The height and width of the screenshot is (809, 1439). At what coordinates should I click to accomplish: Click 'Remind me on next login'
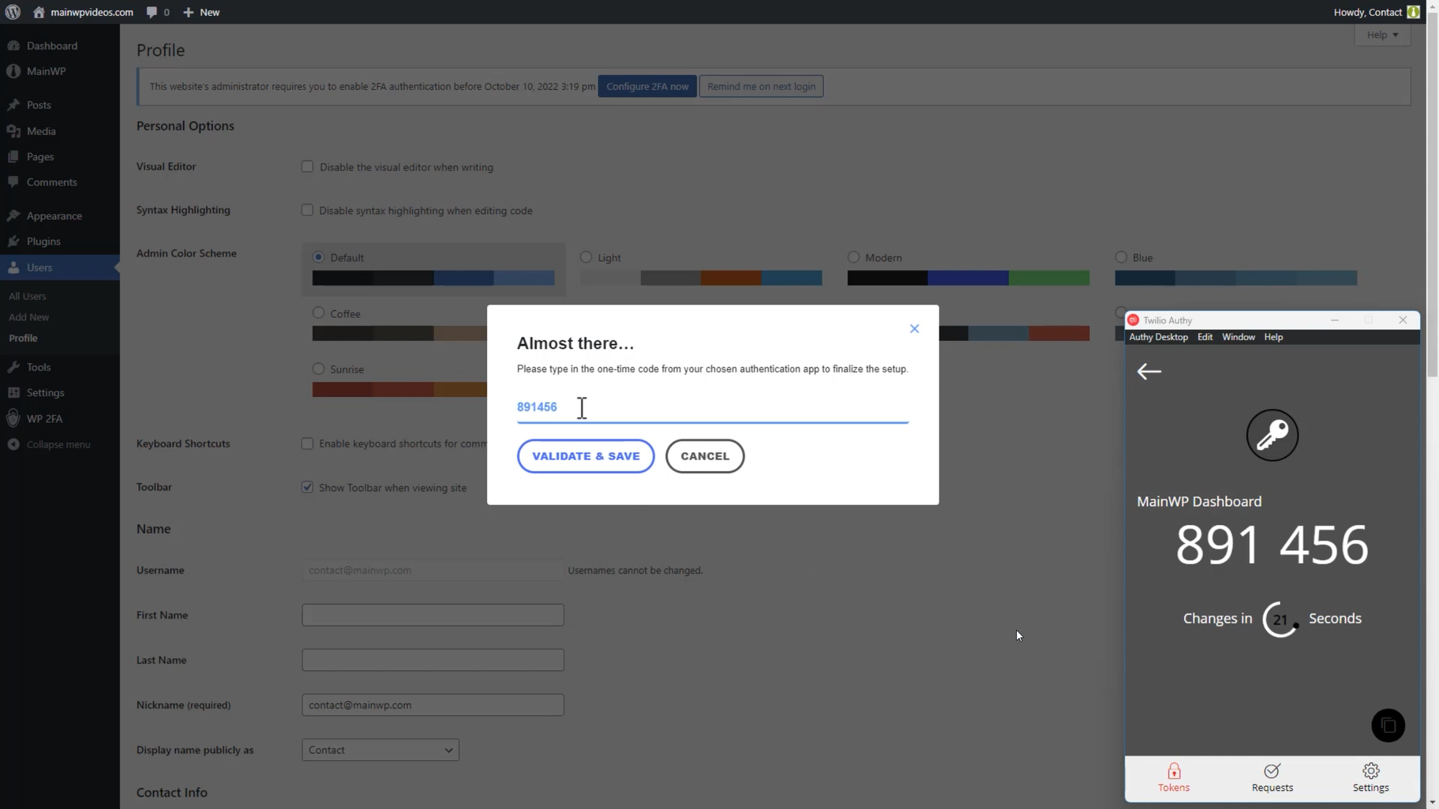pyautogui.click(x=761, y=86)
